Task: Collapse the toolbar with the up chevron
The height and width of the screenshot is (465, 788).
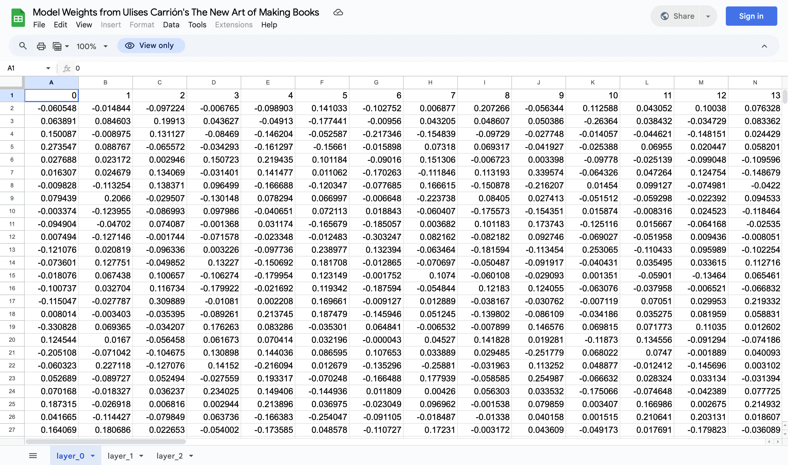Action: (764, 46)
